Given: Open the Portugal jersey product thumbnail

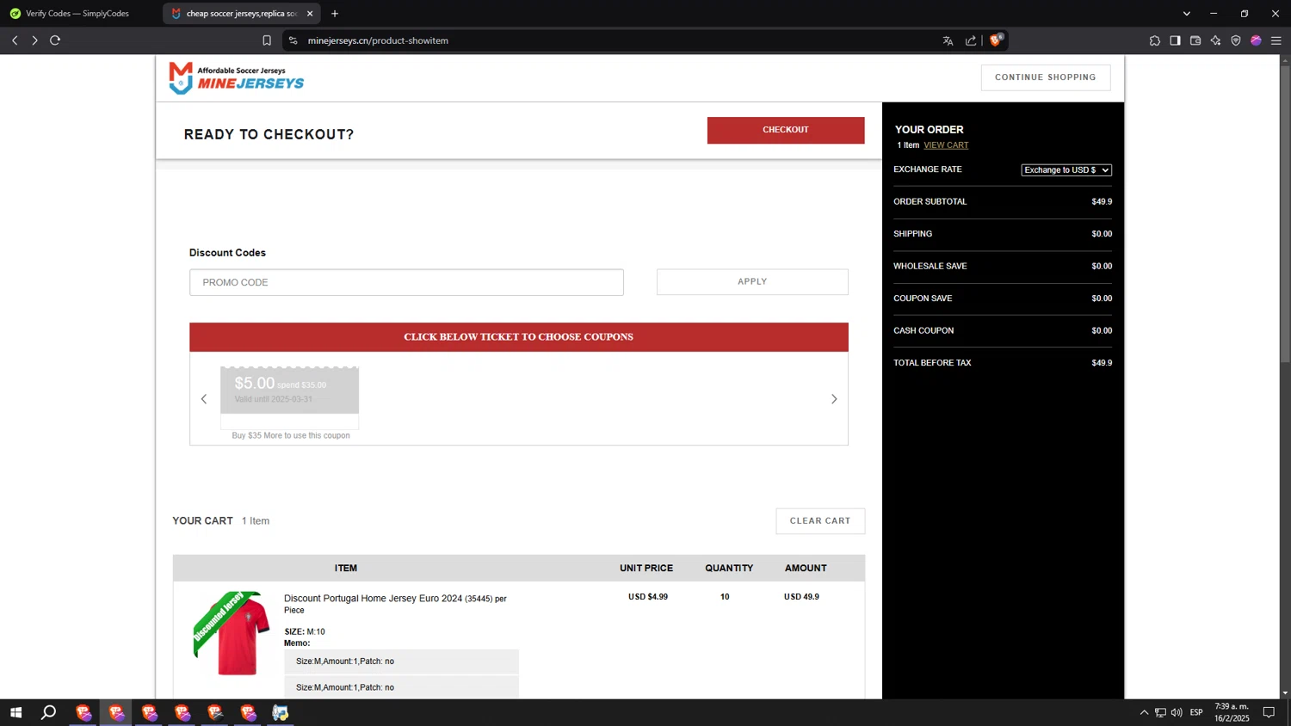Looking at the screenshot, I should (x=232, y=633).
